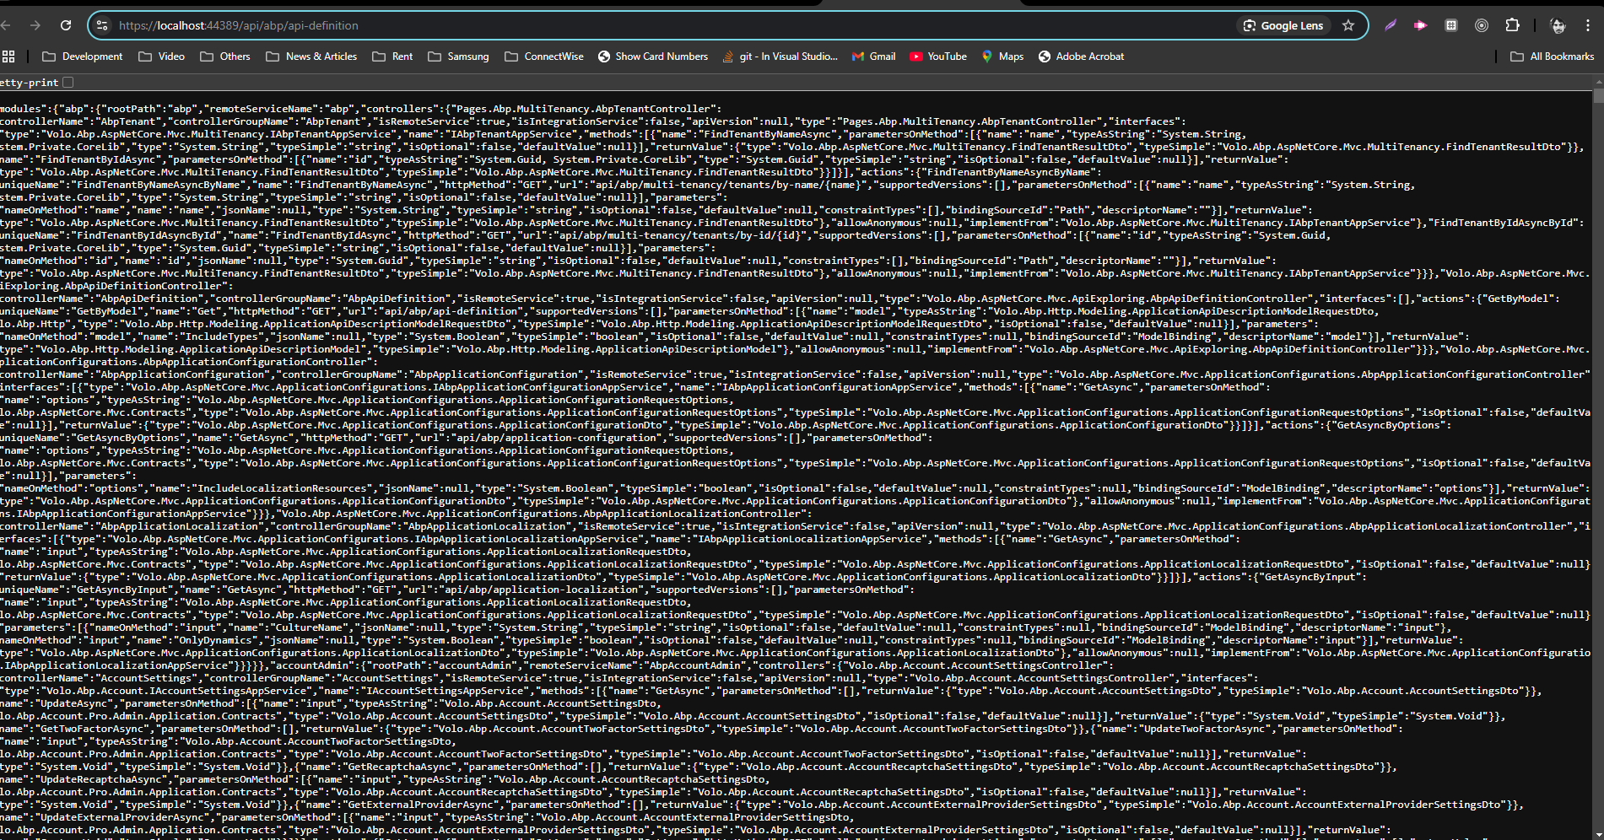Screen dimensions: 1604x840
Task: Open the Development bookmarks folder
Action: [82, 57]
